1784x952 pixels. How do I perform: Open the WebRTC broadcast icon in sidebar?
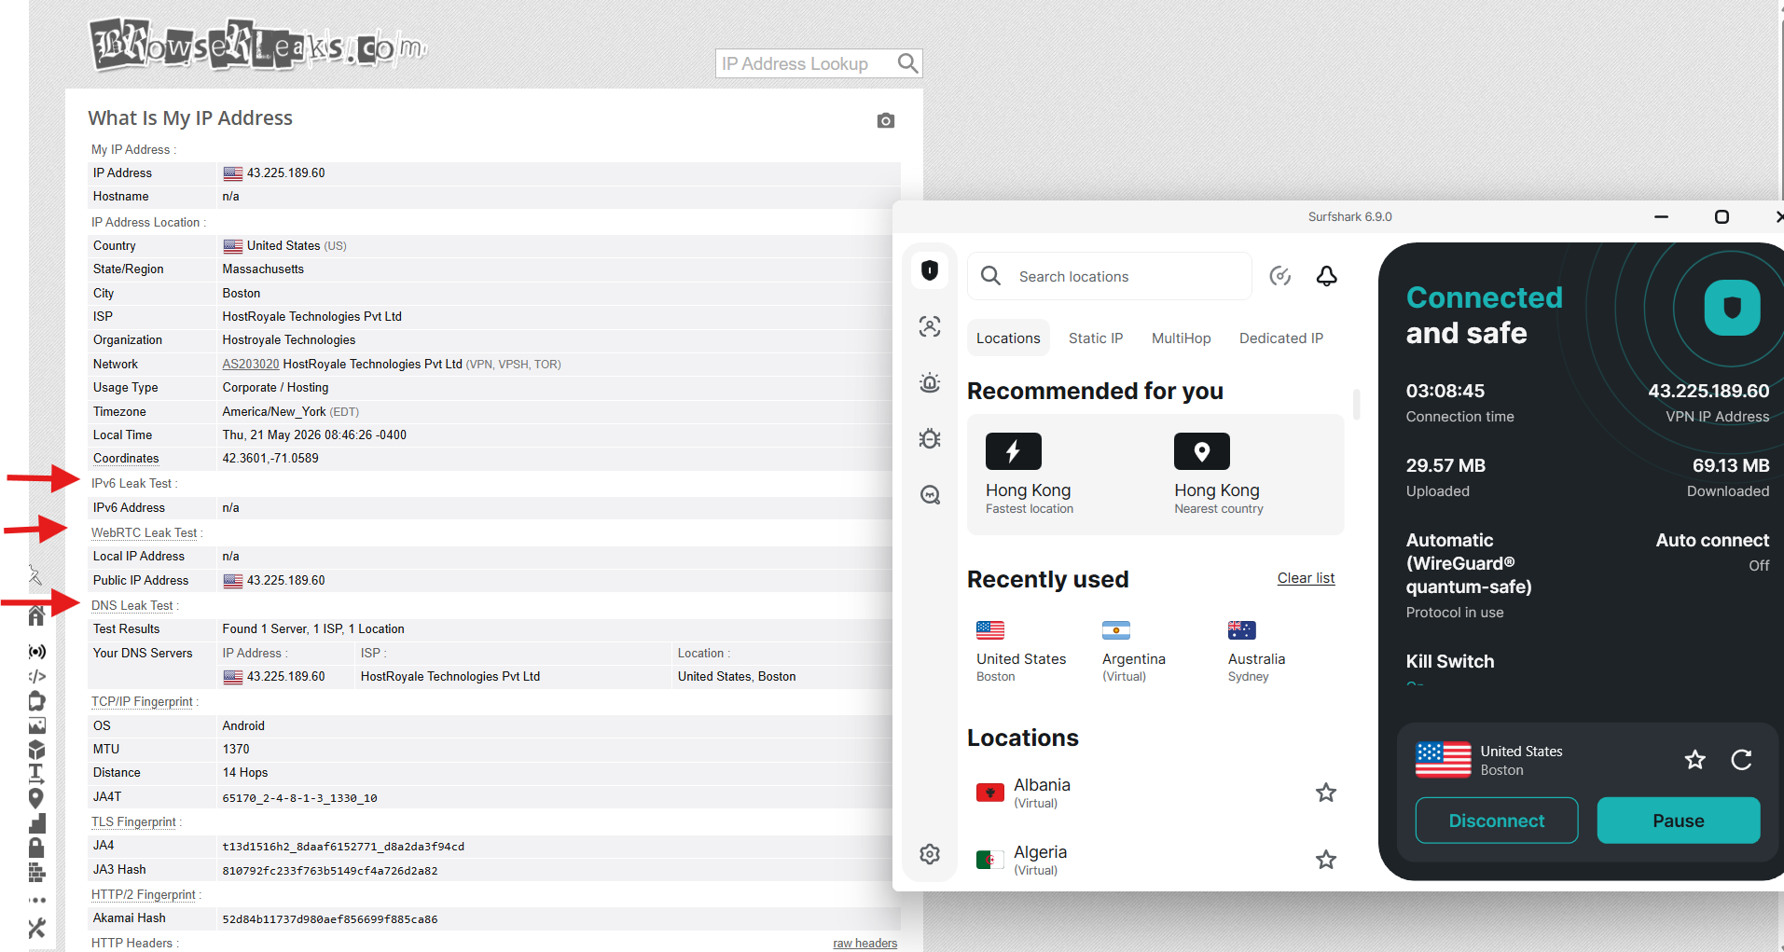pyautogui.click(x=36, y=652)
